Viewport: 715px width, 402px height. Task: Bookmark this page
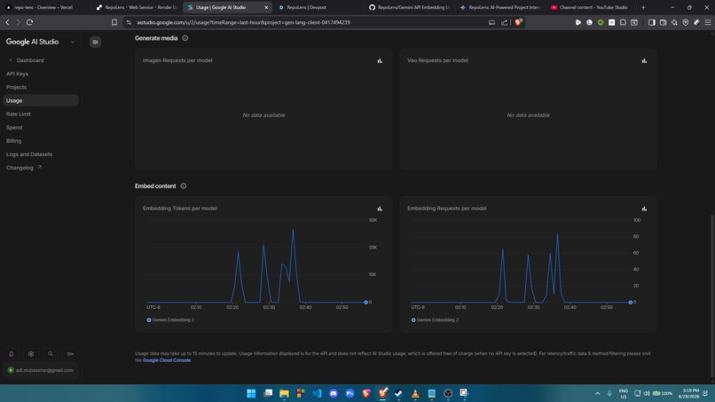click(114, 22)
